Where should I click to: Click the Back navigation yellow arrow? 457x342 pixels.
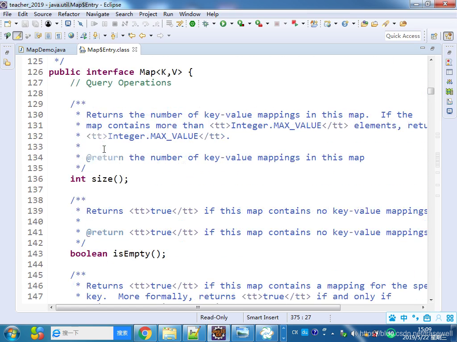pyautogui.click(x=142, y=36)
